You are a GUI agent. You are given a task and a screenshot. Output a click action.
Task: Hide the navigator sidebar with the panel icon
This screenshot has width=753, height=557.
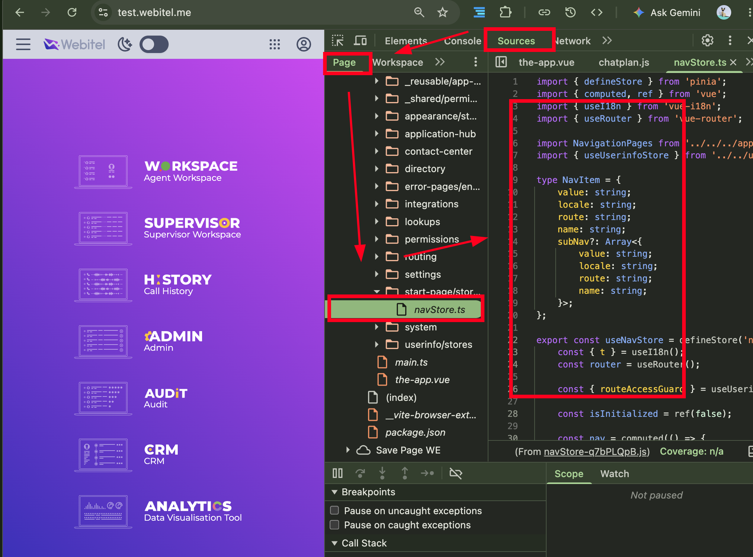point(501,62)
